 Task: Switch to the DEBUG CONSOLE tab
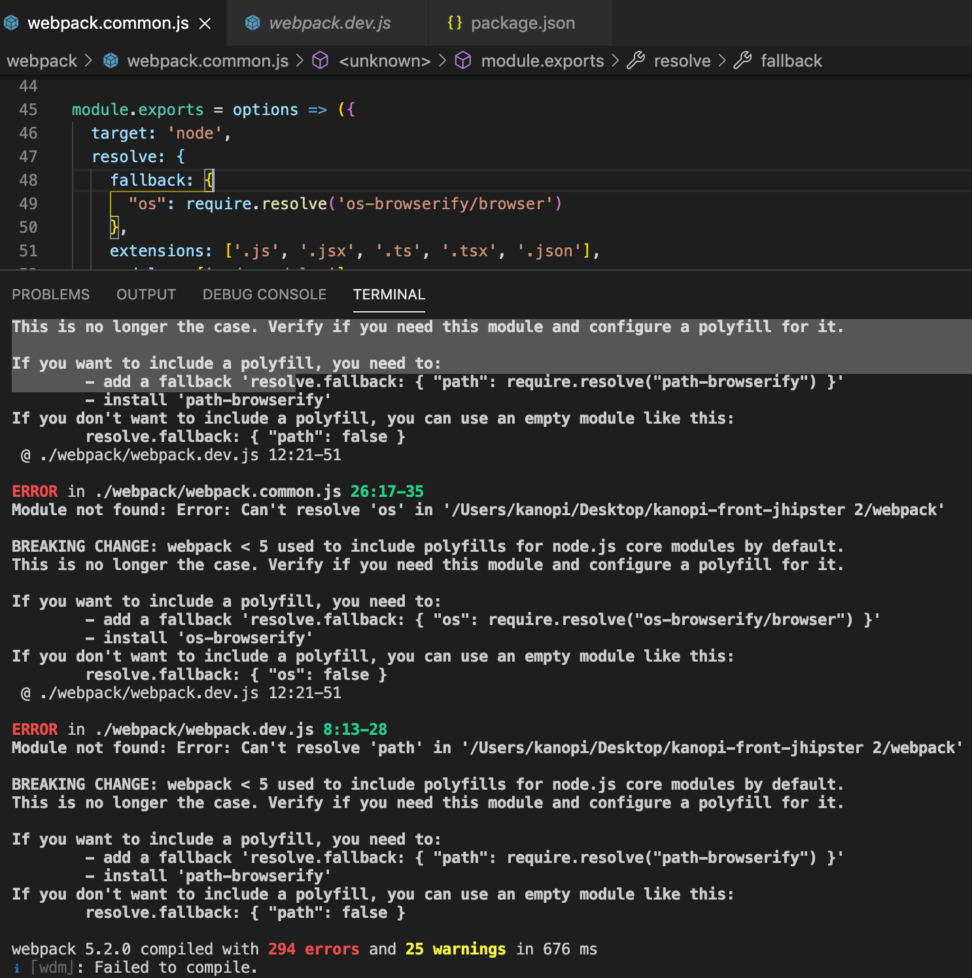click(264, 294)
